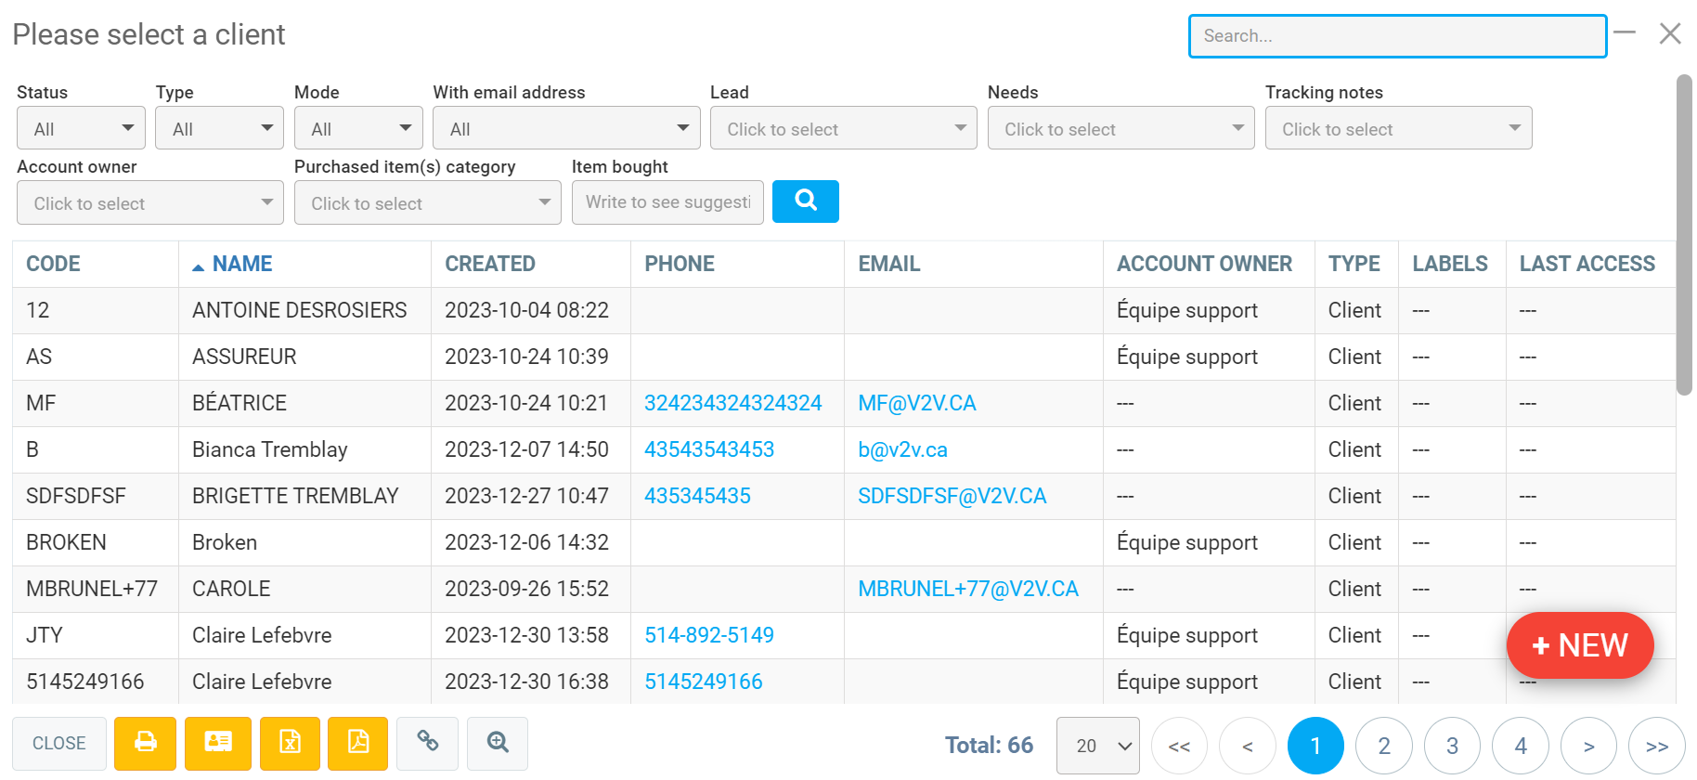Go to page 3 of results

coord(1452,746)
